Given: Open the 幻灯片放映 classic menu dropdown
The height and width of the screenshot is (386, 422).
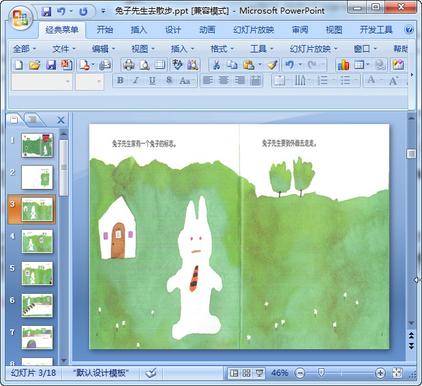Looking at the screenshot, I should click(x=314, y=48).
